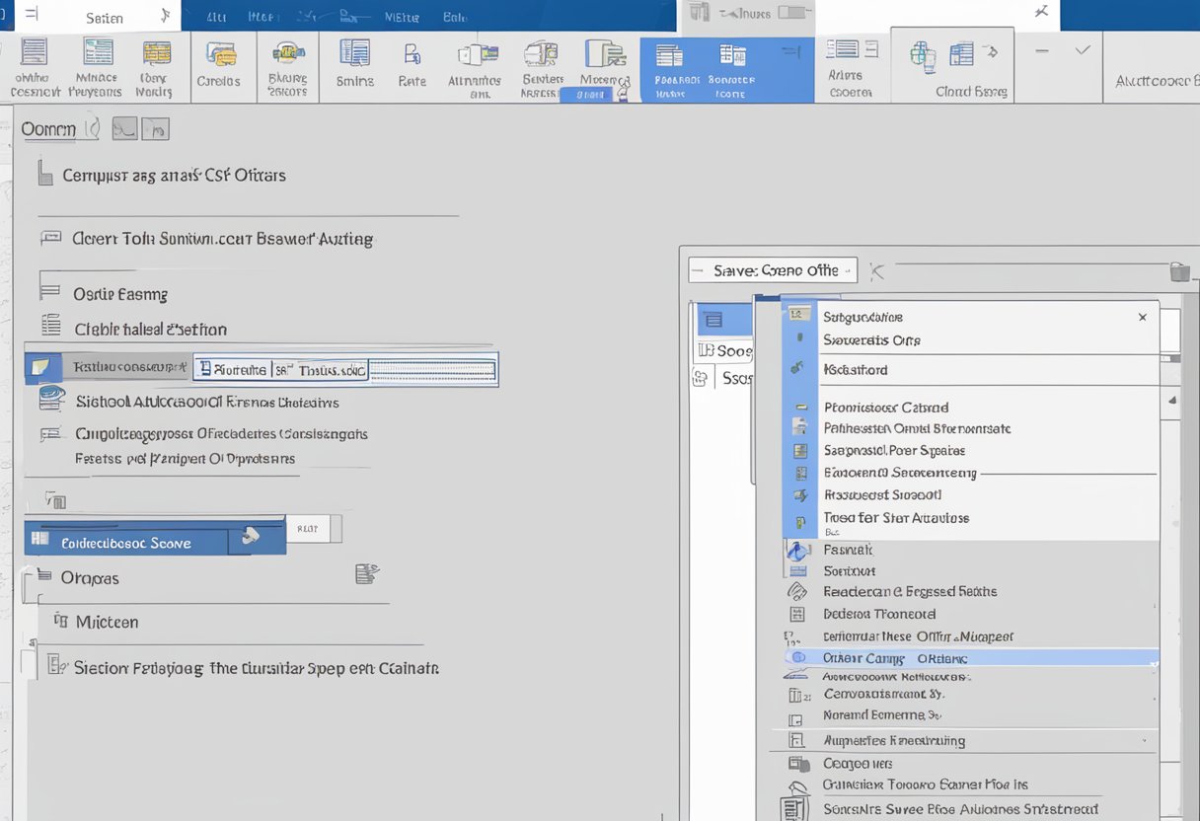Click the trash icon in the dialog header
1200x821 pixels.
coord(1179,274)
